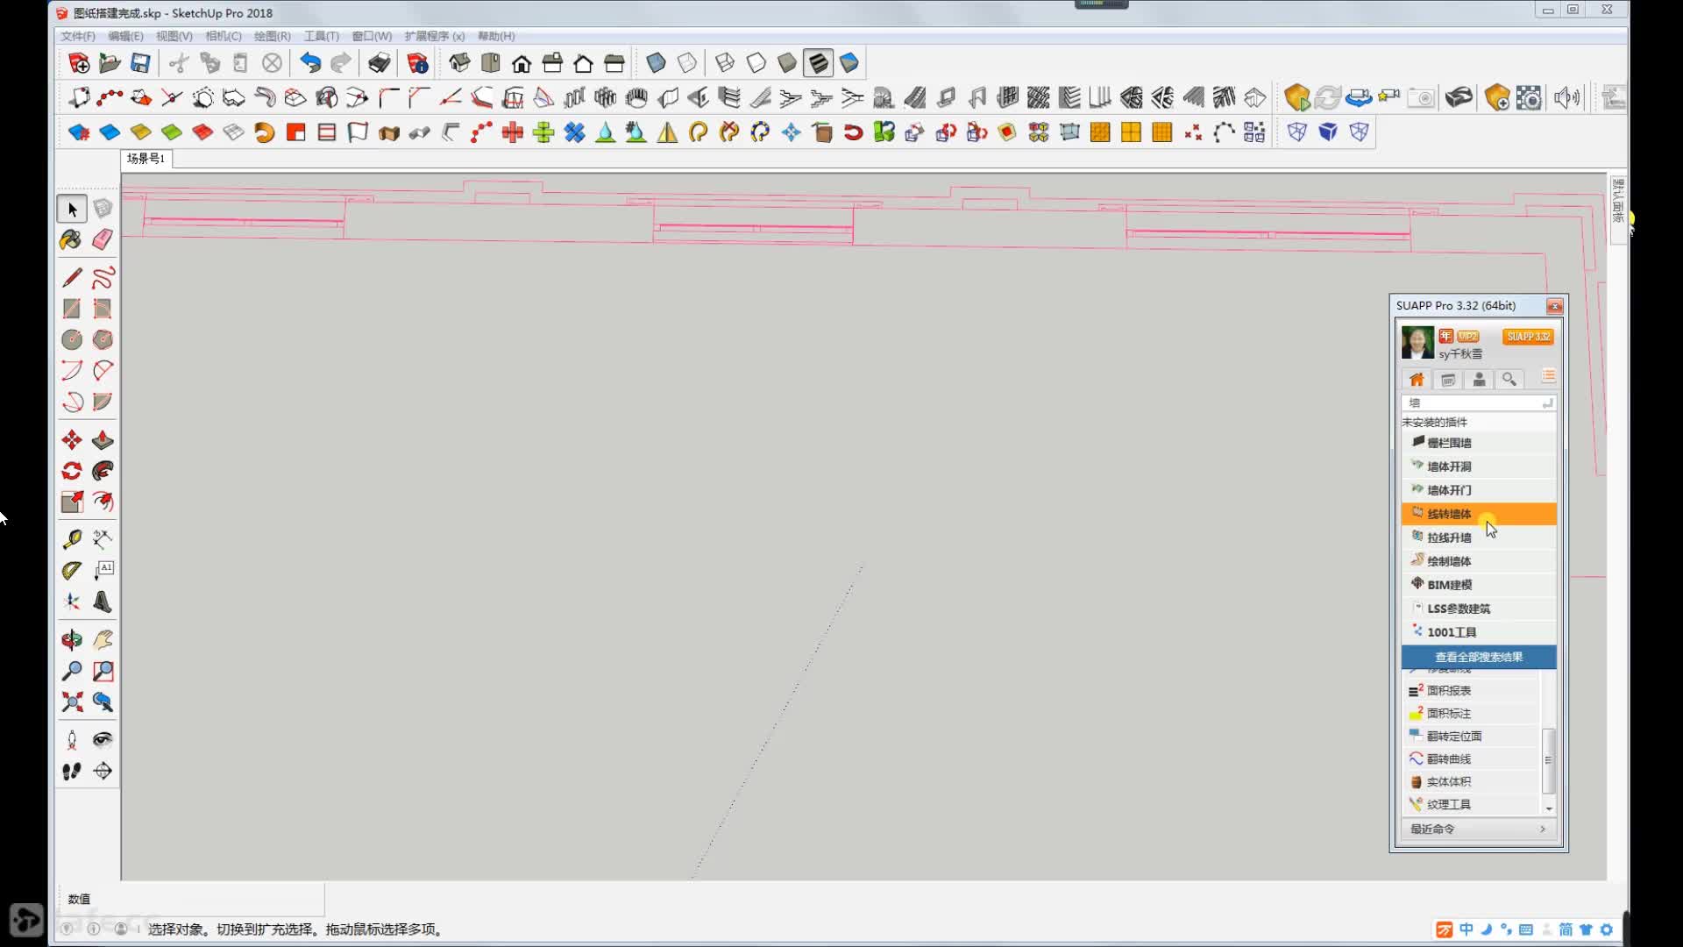Open the 相机(C) menu

click(x=224, y=36)
